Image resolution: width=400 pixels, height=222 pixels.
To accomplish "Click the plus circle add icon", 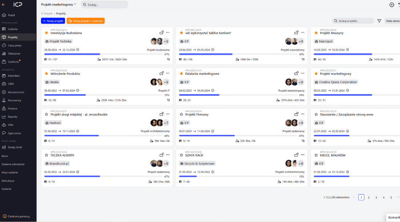I will [392, 5].
